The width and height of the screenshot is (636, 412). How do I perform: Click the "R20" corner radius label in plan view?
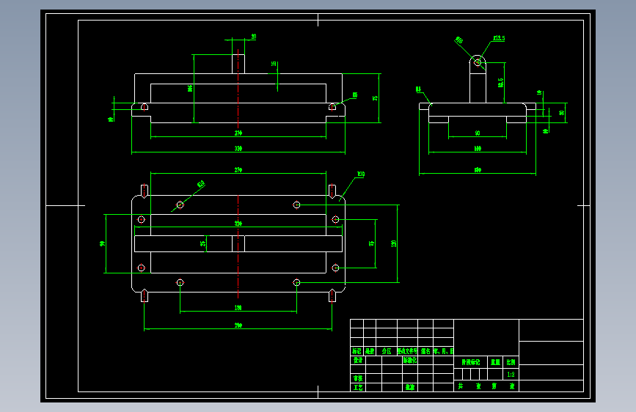[361, 174]
